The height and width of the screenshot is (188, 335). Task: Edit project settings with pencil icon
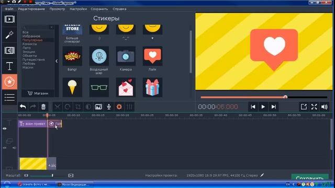pos(262,175)
